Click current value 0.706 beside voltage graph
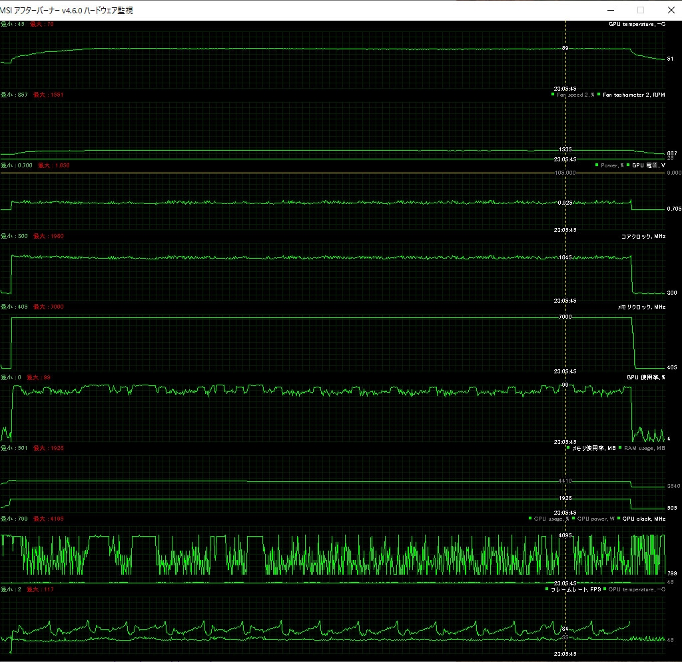Screen dimensions: 682x662 (674, 209)
